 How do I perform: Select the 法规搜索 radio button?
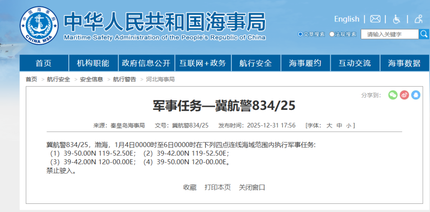point(332,34)
